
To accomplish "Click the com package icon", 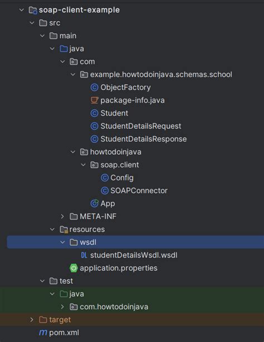I will coord(74,62).
